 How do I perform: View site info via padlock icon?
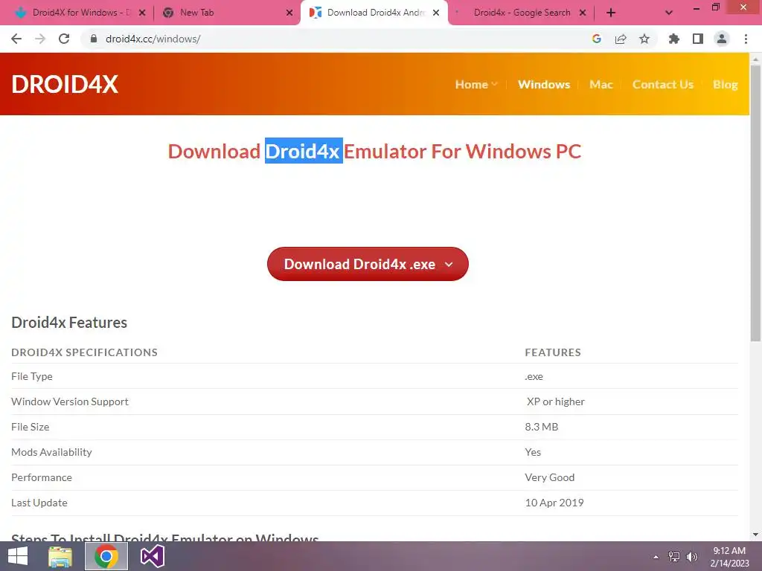pyautogui.click(x=94, y=39)
